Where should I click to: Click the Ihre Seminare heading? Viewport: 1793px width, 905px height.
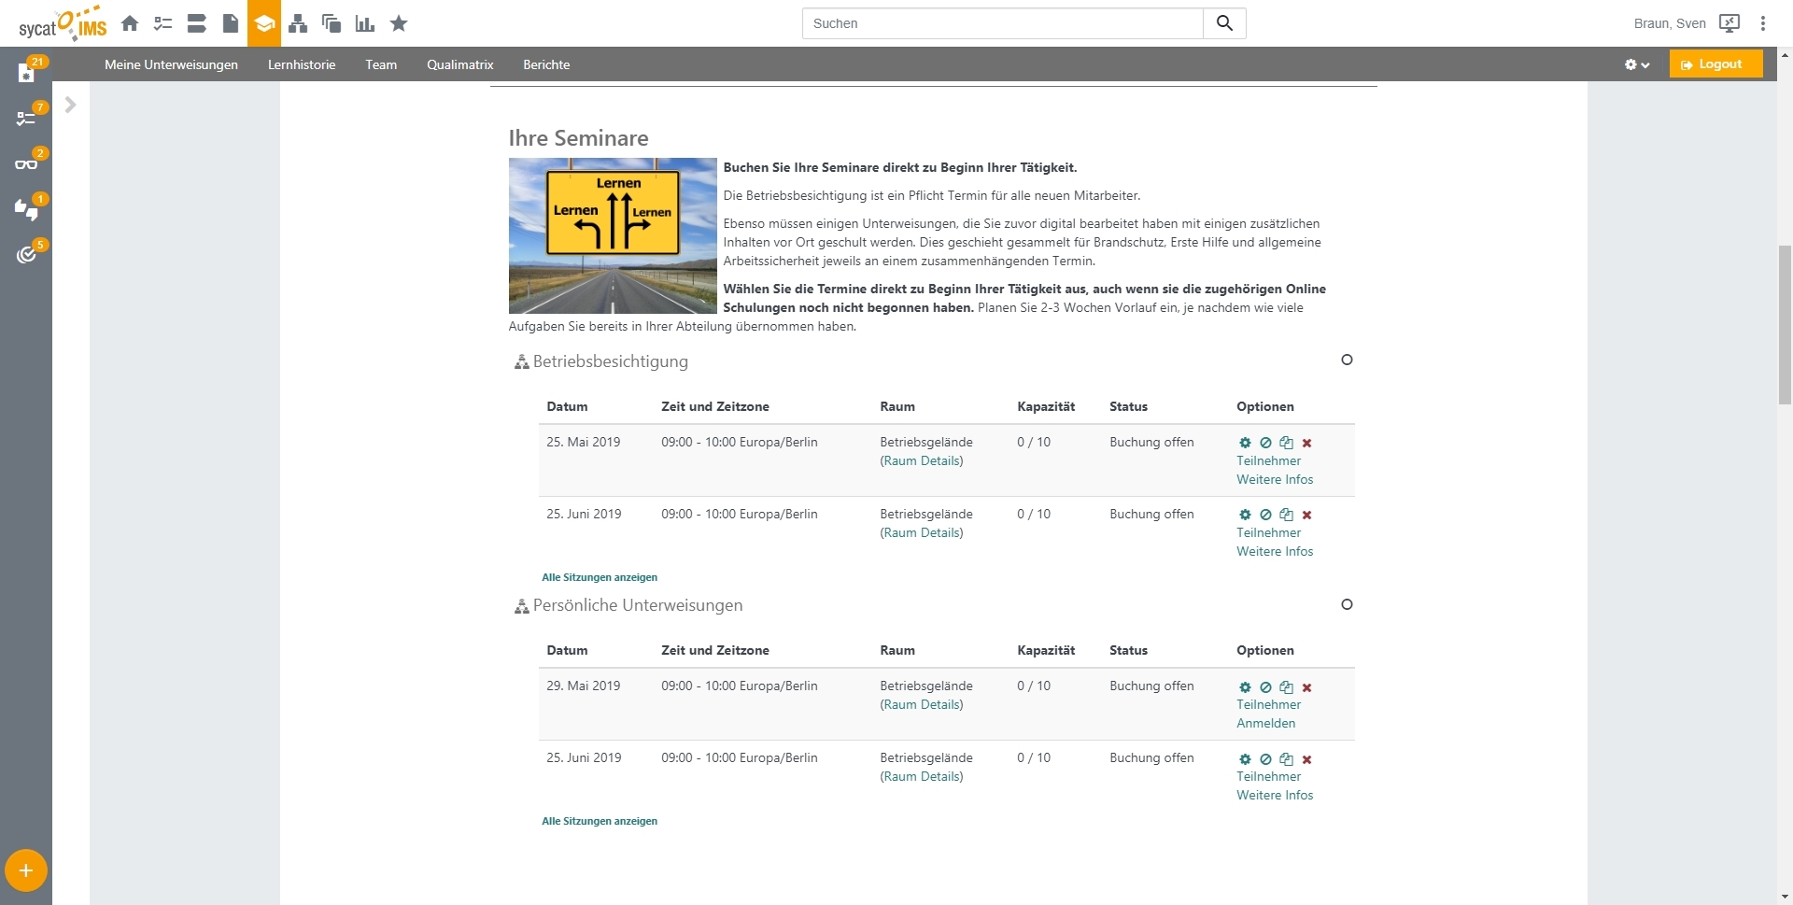coord(578,138)
